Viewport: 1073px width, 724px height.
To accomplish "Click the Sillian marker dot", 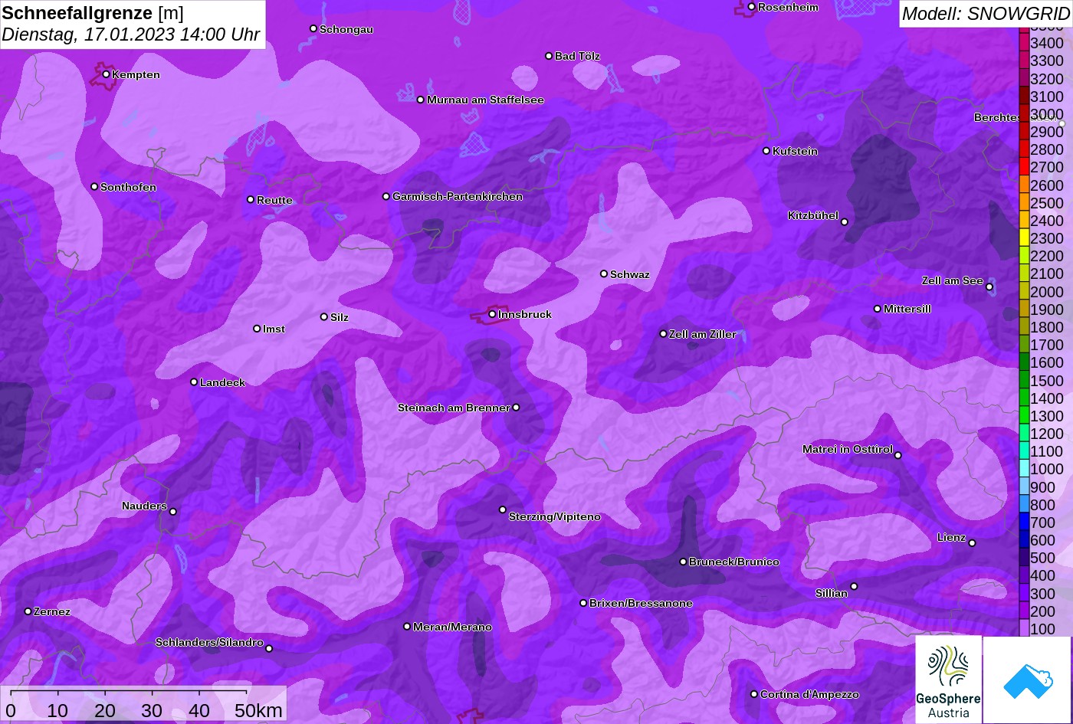I will coord(854,587).
